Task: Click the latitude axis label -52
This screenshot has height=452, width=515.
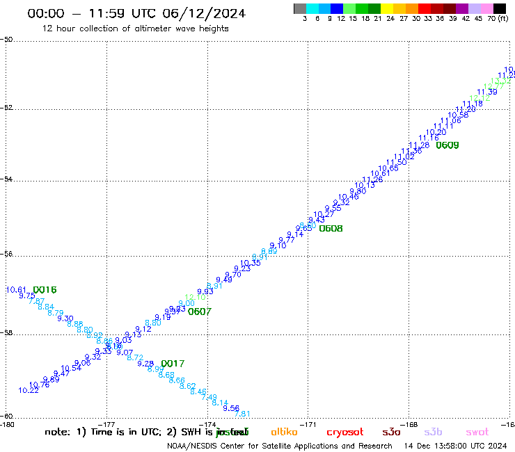Action: pyautogui.click(x=6, y=108)
